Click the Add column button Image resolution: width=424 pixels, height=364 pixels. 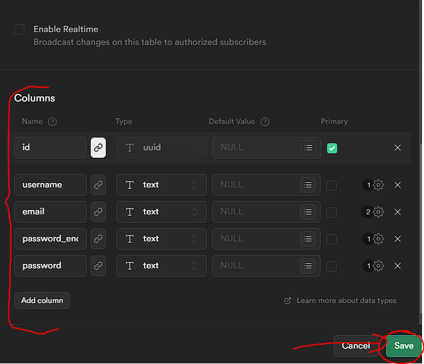coord(42,300)
